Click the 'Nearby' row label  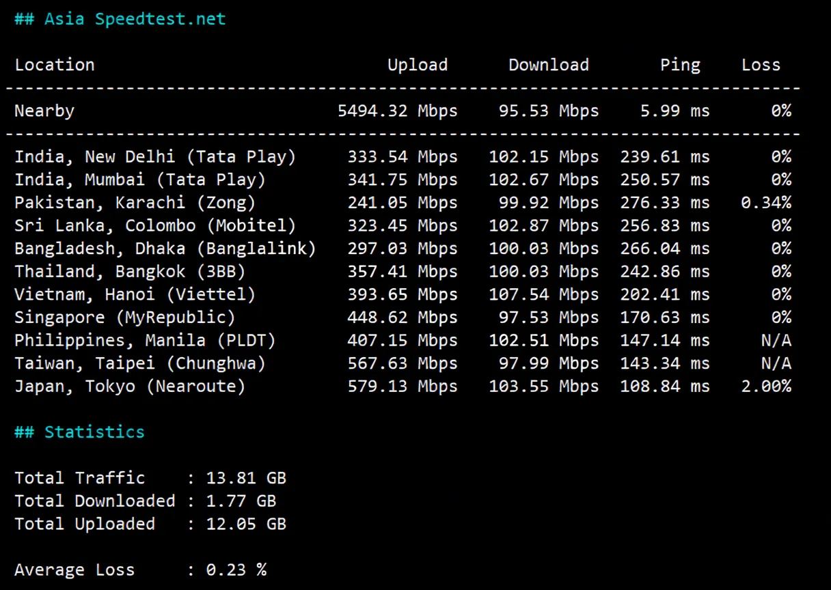point(44,111)
